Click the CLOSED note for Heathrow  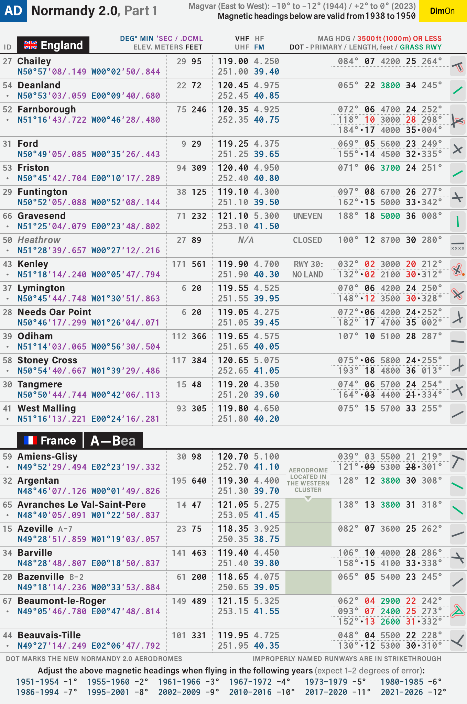[307, 240]
